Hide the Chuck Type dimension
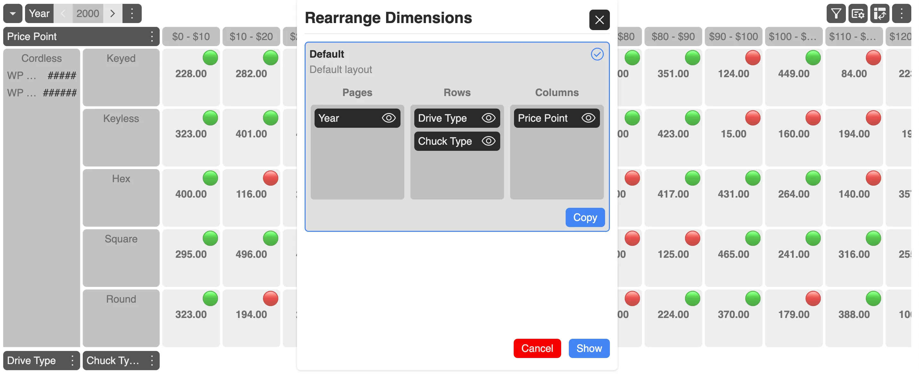919x374 pixels. [488, 141]
